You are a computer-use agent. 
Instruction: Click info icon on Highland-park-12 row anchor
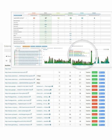coord(49,104)
